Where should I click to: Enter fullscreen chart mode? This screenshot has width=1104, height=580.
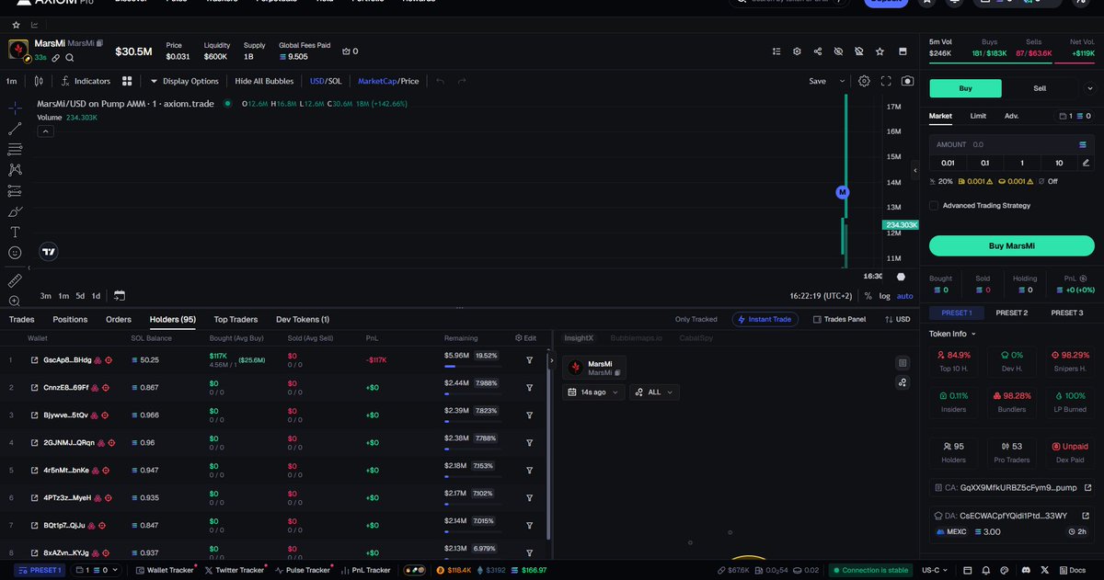coord(886,81)
